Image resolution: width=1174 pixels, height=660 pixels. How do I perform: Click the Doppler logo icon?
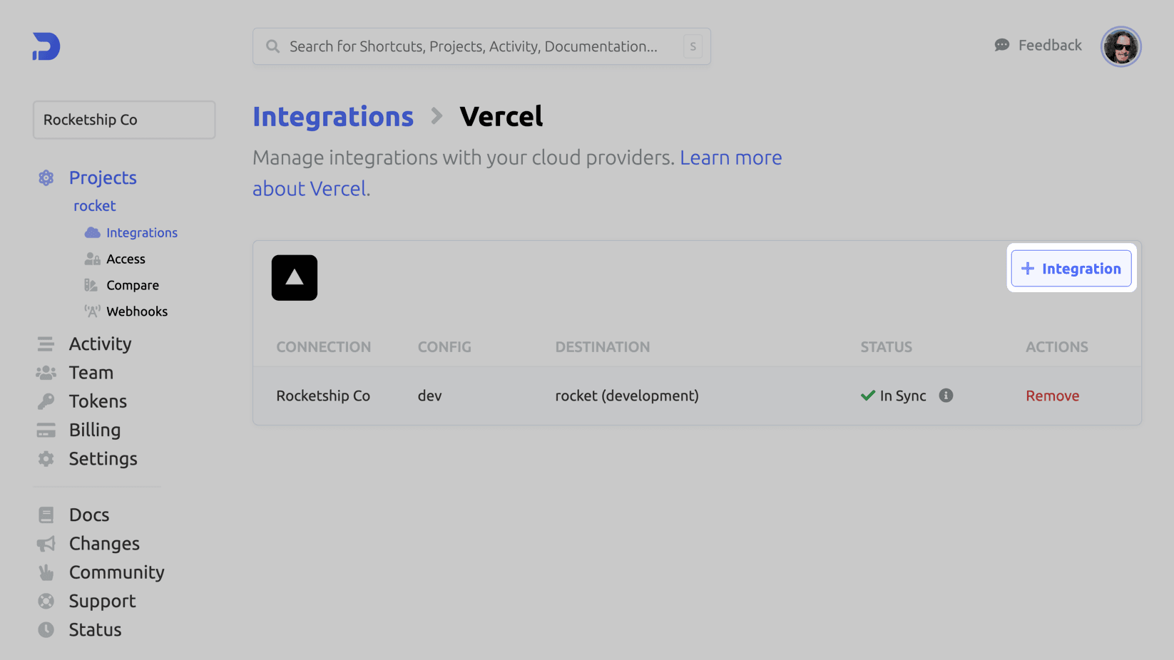pos(46,46)
